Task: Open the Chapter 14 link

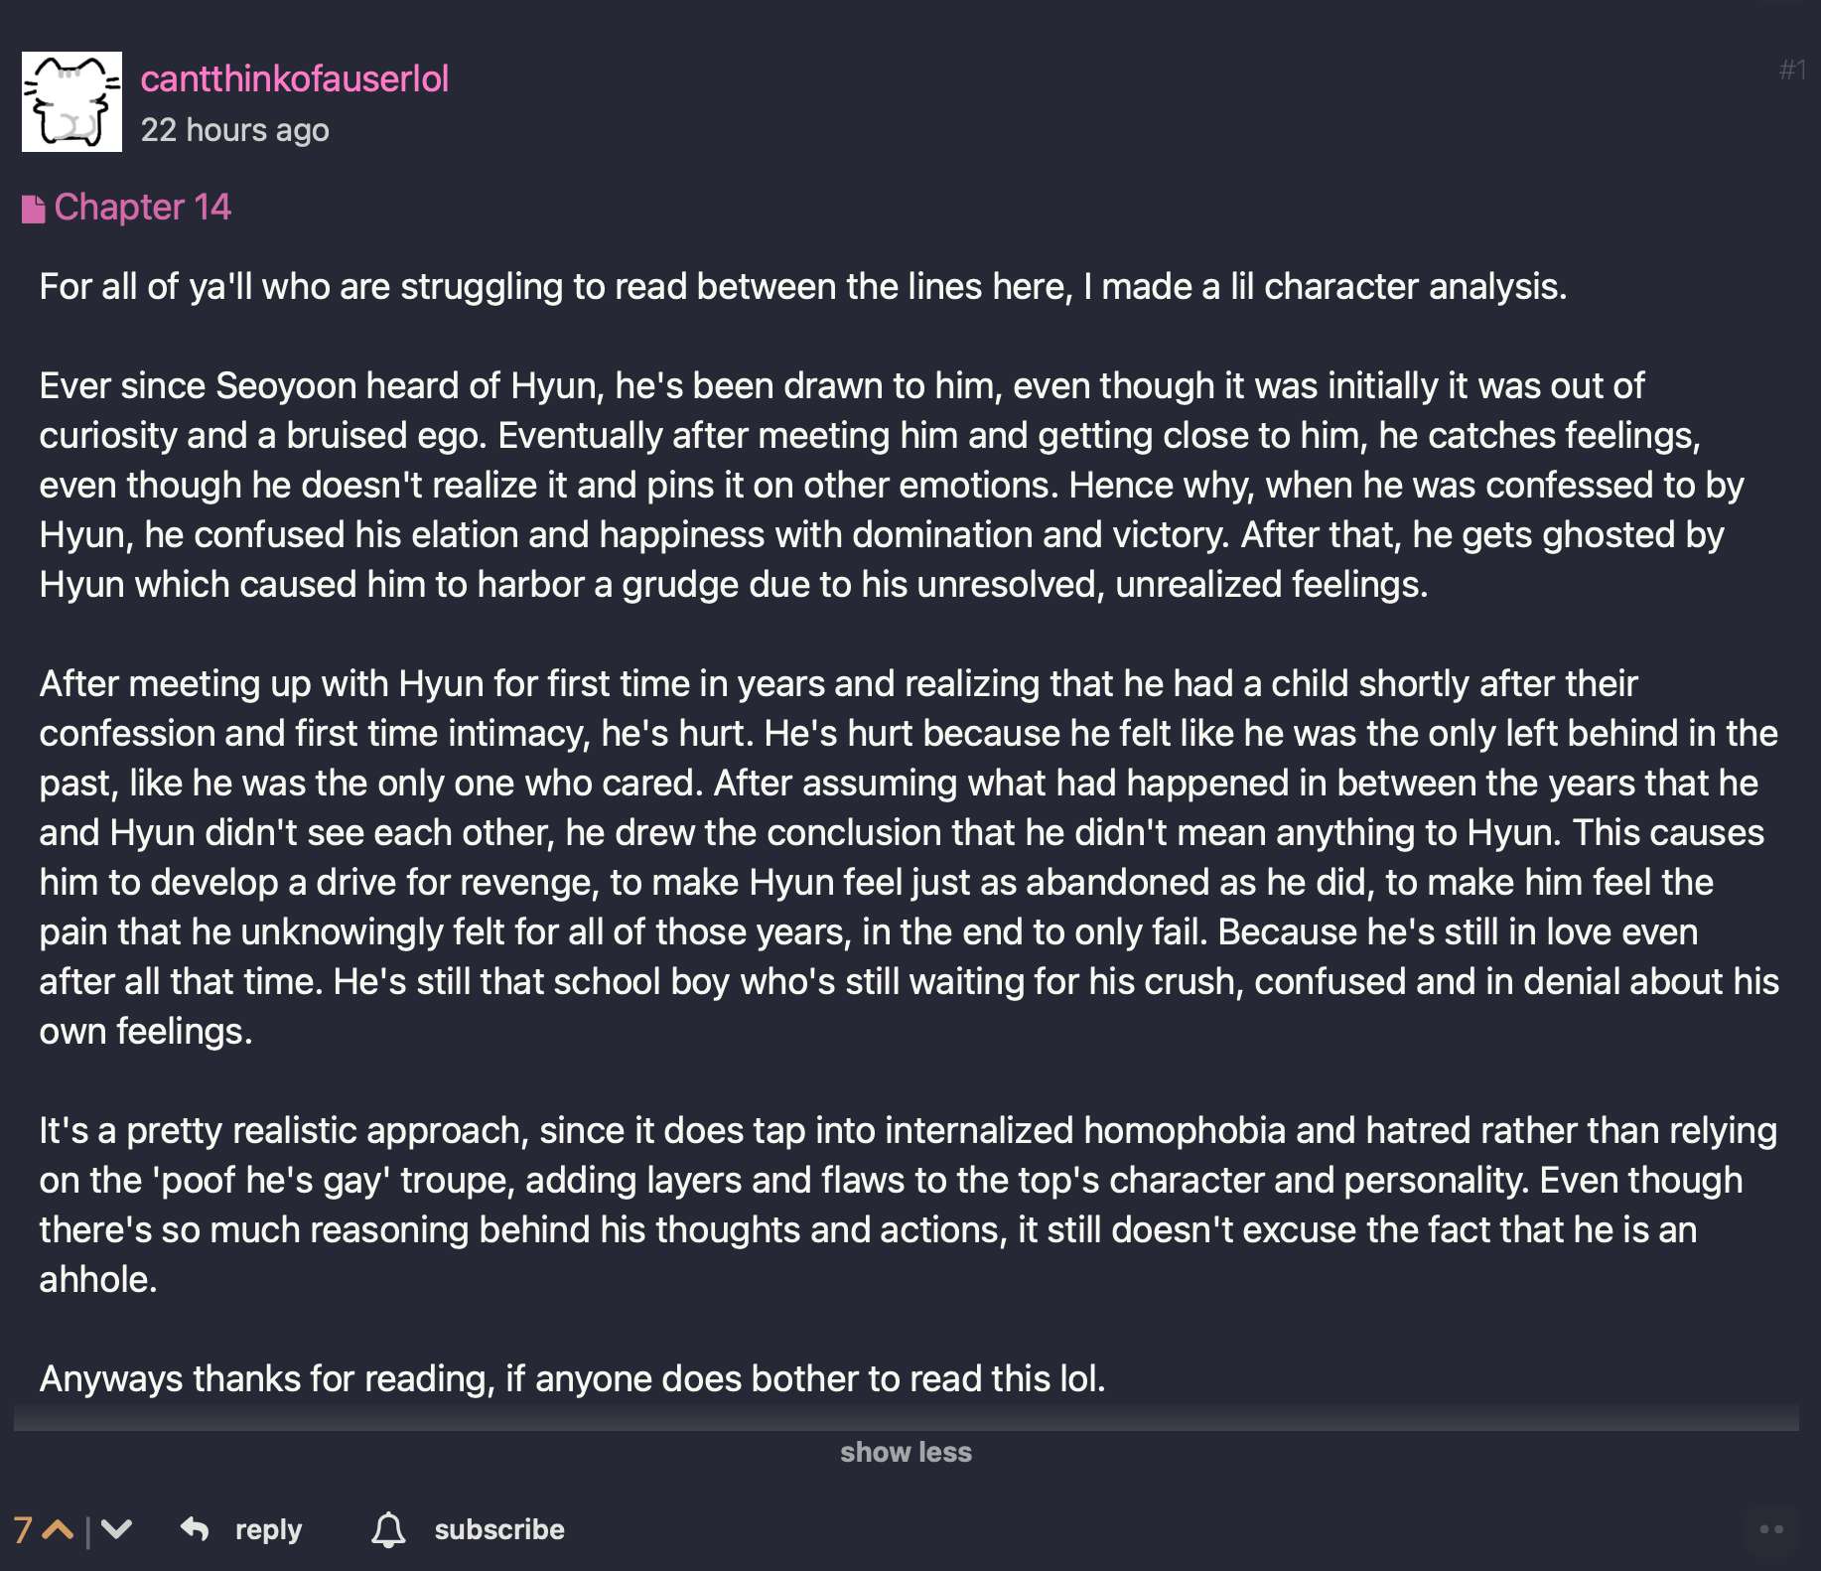Action: click(142, 208)
